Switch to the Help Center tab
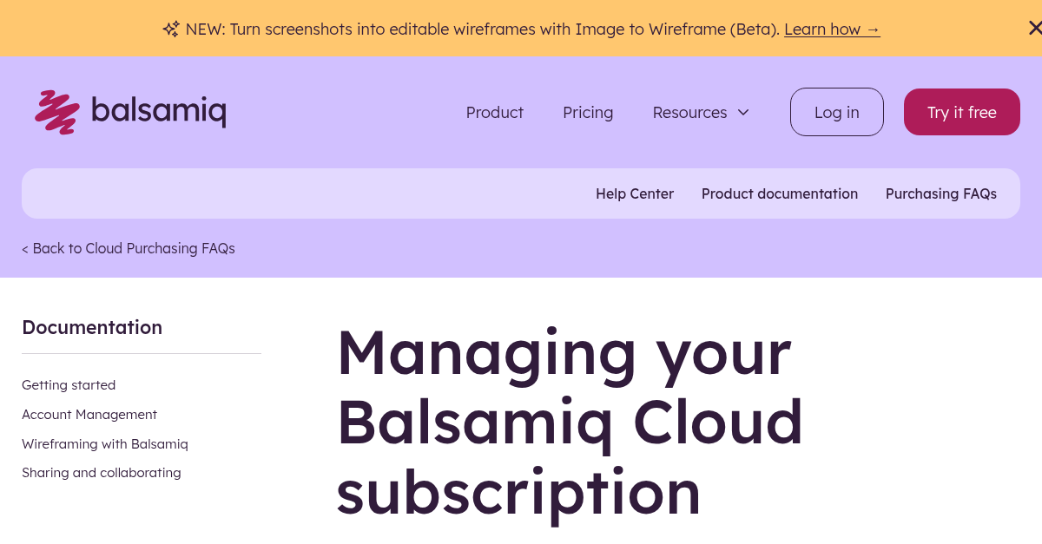The height and width of the screenshot is (544, 1042). [635, 193]
